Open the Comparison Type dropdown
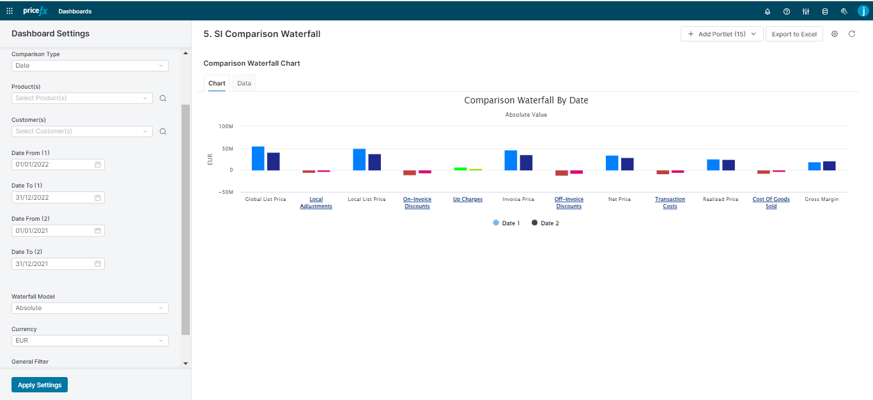The width and height of the screenshot is (873, 400). [89, 65]
